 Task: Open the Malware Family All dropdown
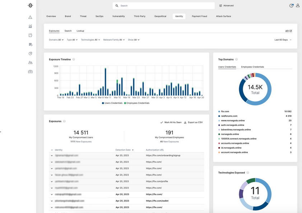[114, 40]
